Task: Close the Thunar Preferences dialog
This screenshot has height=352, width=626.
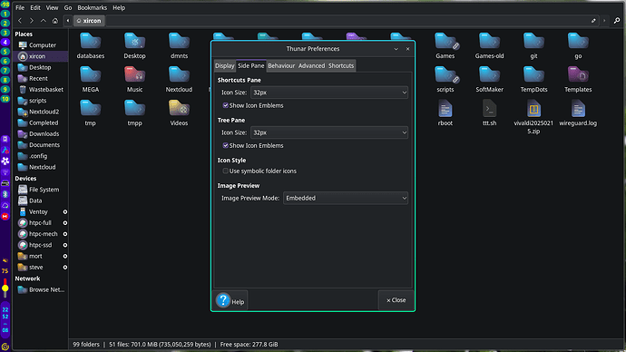Action: pyautogui.click(x=396, y=300)
